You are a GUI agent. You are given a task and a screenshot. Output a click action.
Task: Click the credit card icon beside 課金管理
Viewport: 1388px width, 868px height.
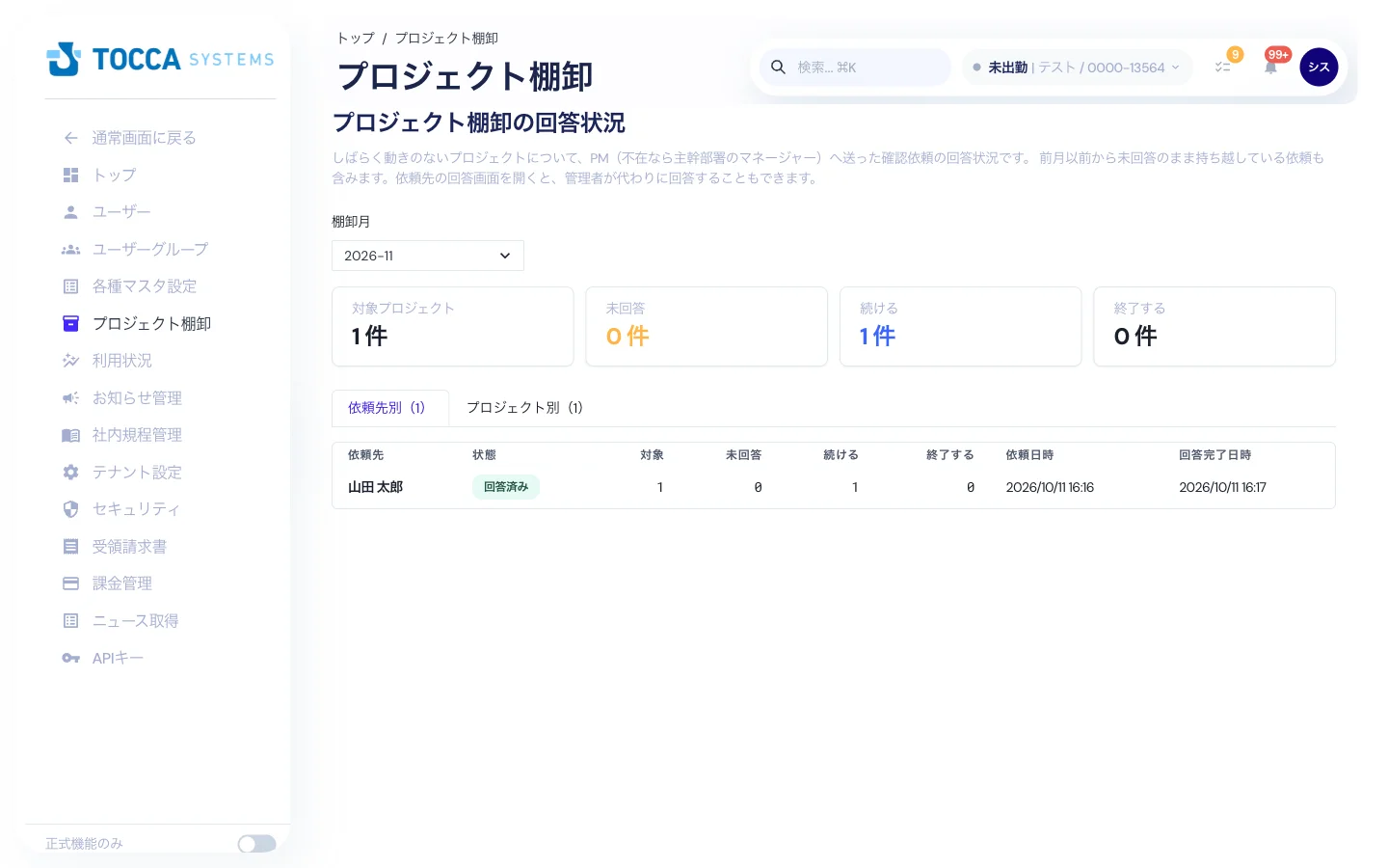70,583
